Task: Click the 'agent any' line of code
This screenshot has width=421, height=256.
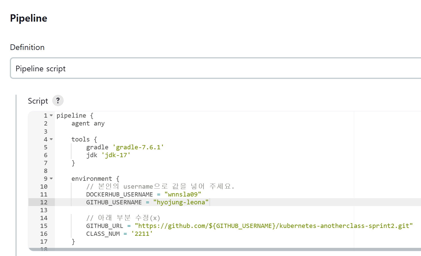Action: [x=88, y=124]
